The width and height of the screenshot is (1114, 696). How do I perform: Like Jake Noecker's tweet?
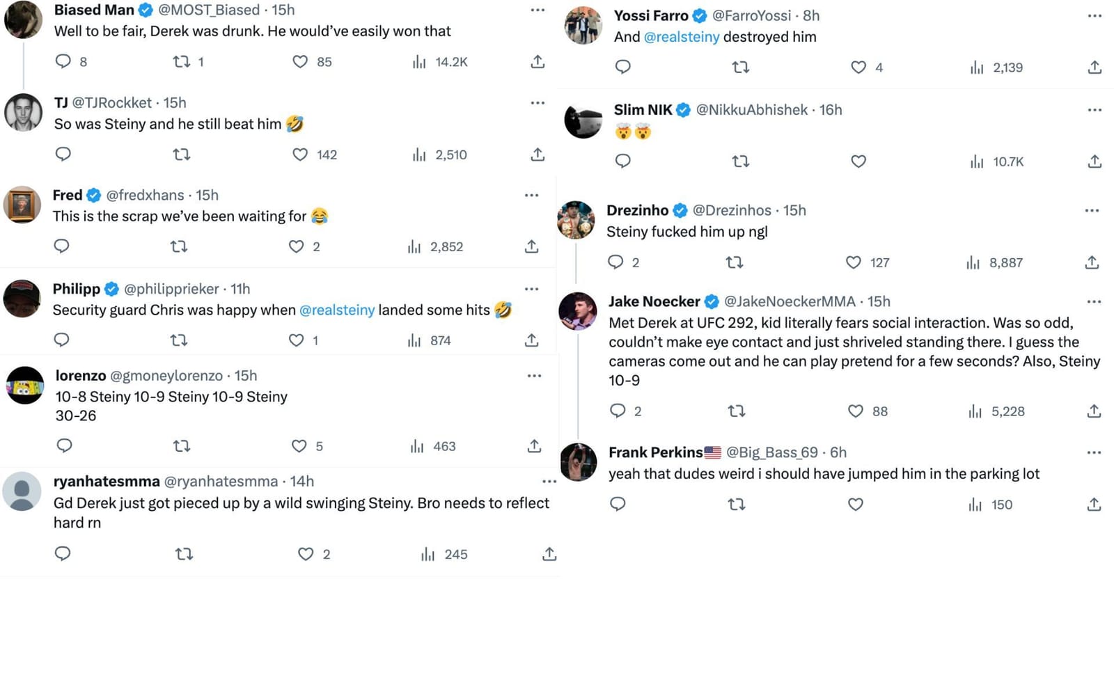pos(855,411)
